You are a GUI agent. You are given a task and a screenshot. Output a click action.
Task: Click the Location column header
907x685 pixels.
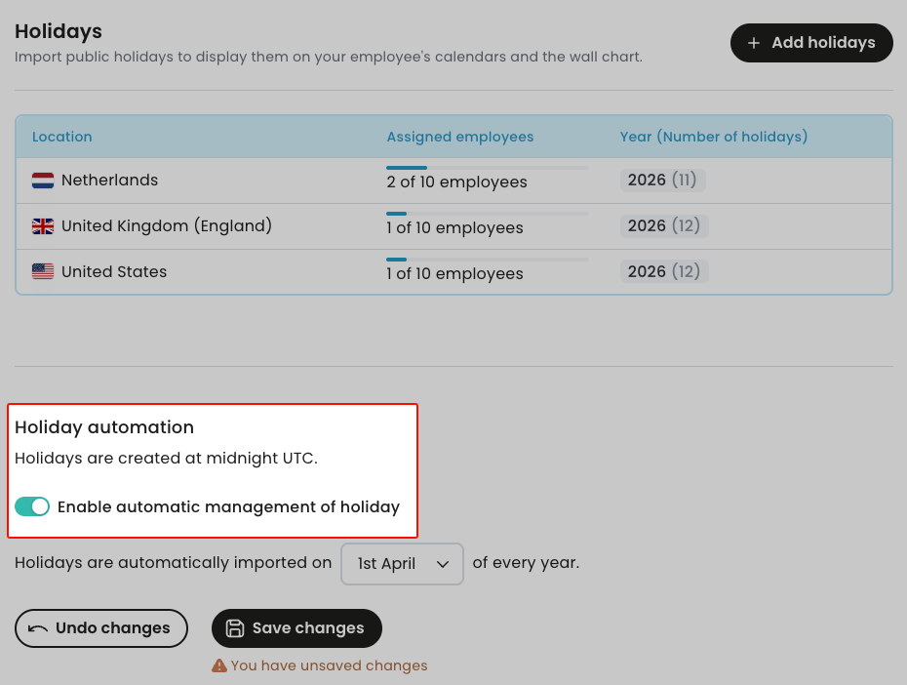click(x=61, y=137)
